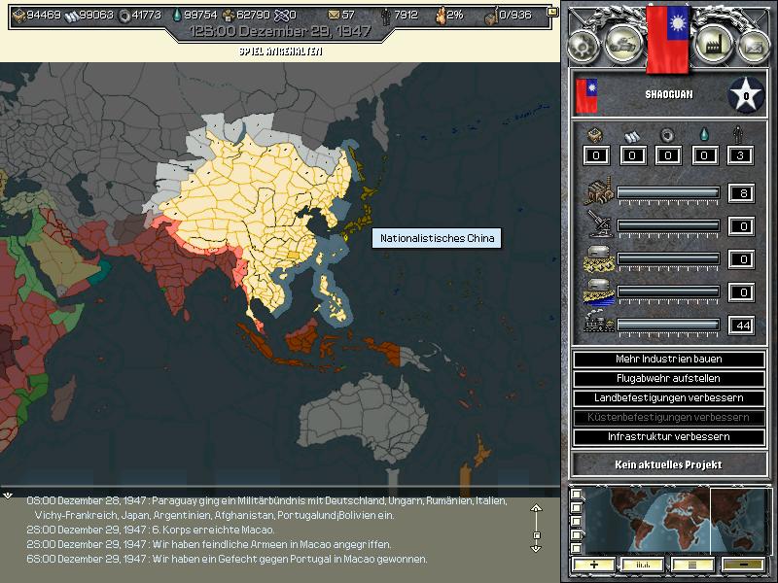Toggle the bottom map mode checkbox beside minimap
The width and height of the screenshot is (778, 583).
pyautogui.click(x=576, y=548)
